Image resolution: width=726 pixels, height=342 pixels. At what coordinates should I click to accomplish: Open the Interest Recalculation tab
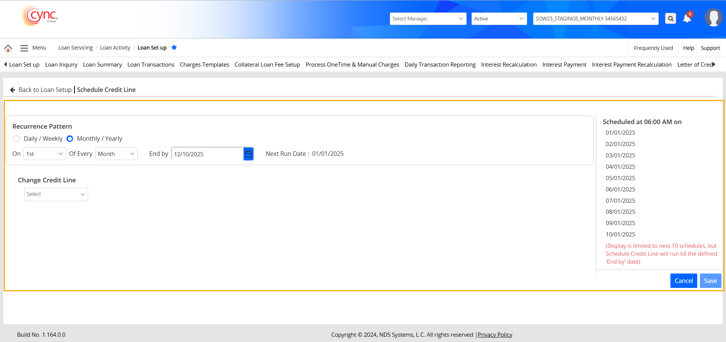(x=509, y=65)
